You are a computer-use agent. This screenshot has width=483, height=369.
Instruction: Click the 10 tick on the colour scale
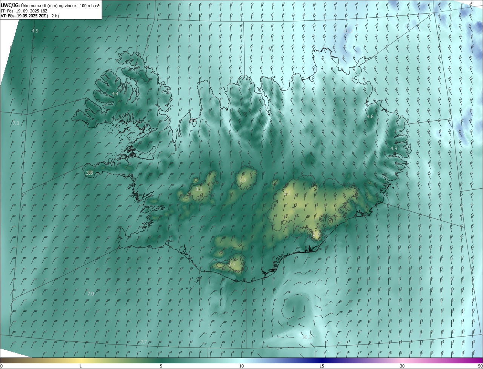tap(241, 366)
